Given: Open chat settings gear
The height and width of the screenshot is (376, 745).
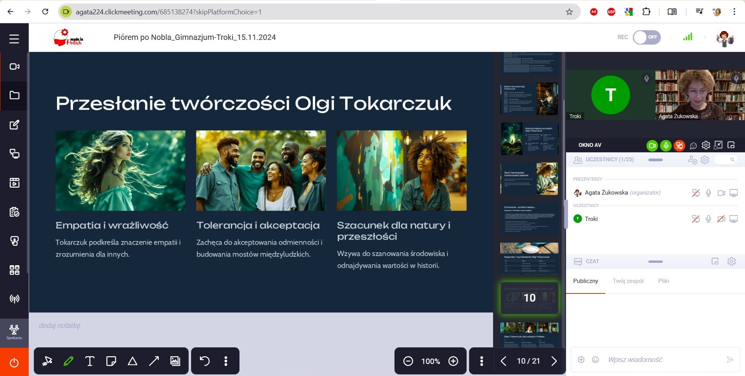Looking at the screenshot, I should (x=731, y=261).
